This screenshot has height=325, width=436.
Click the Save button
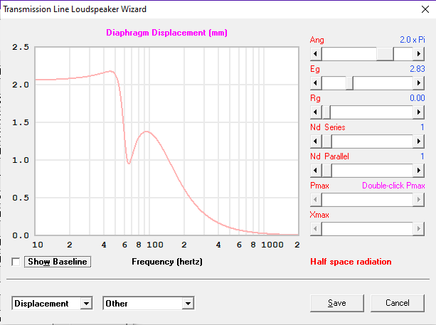coord(337,303)
